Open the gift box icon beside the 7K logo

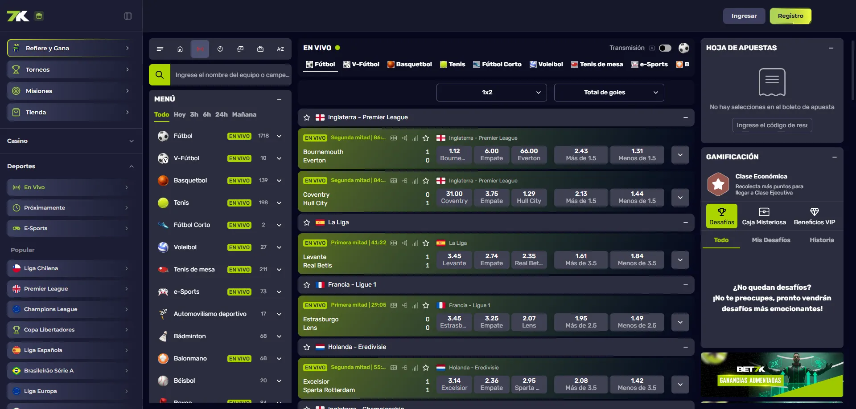39,16
